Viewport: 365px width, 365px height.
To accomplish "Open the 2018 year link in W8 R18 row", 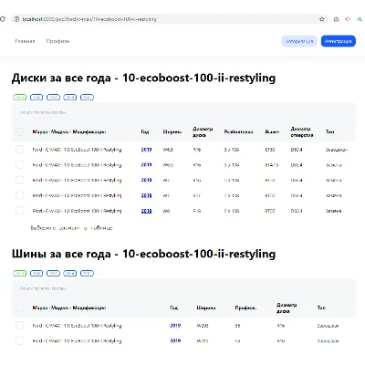I will pos(146,211).
